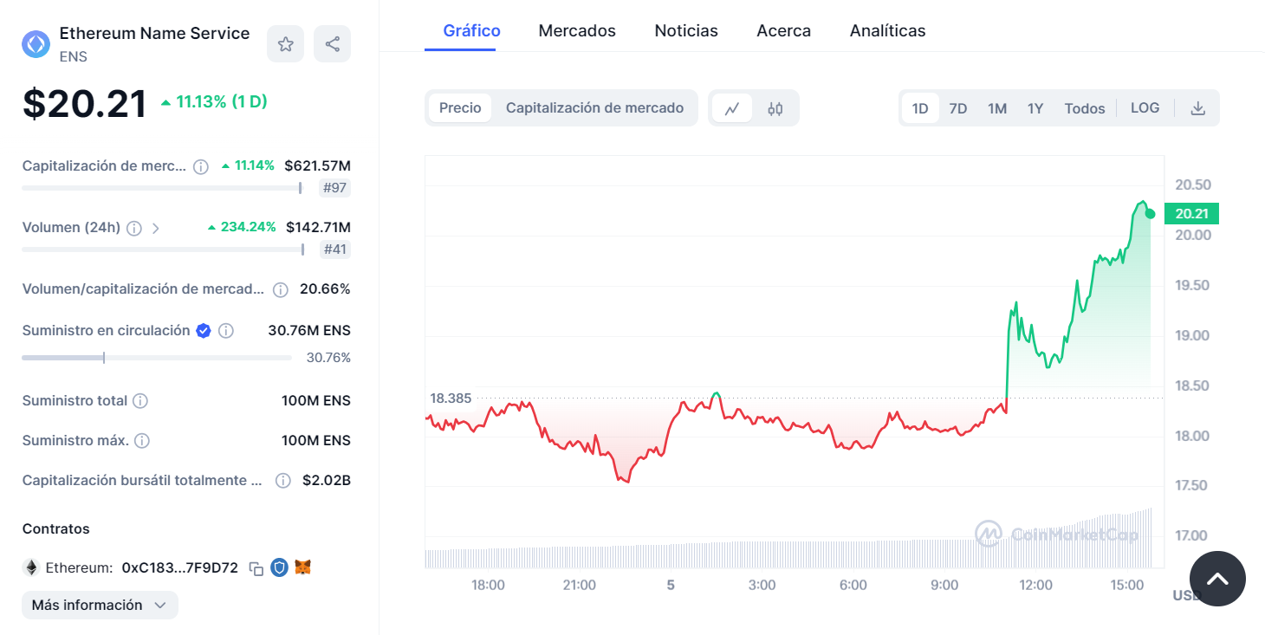The image size is (1265, 635).
Task: Open the Gráfico tab
Action: point(471,31)
